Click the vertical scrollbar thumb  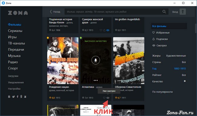point(196,28)
